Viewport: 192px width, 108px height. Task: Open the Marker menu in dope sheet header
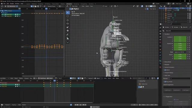21,78
